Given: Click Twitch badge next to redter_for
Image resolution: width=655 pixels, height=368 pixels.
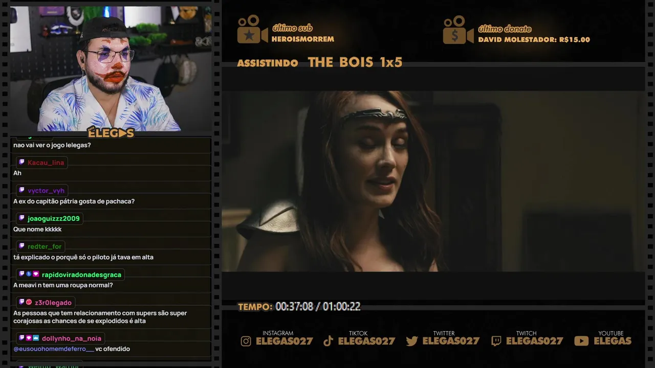Looking at the screenshot, I should pos(21,246).
